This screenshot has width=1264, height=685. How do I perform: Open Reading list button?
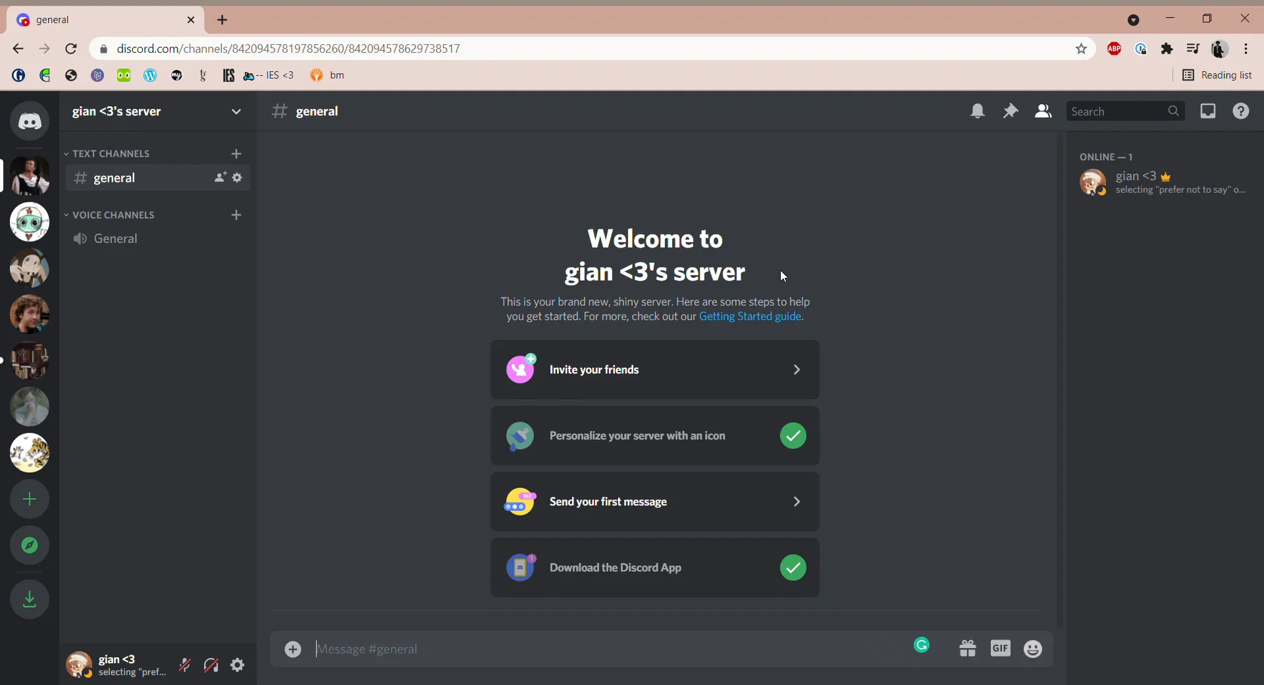point(1217,75)
